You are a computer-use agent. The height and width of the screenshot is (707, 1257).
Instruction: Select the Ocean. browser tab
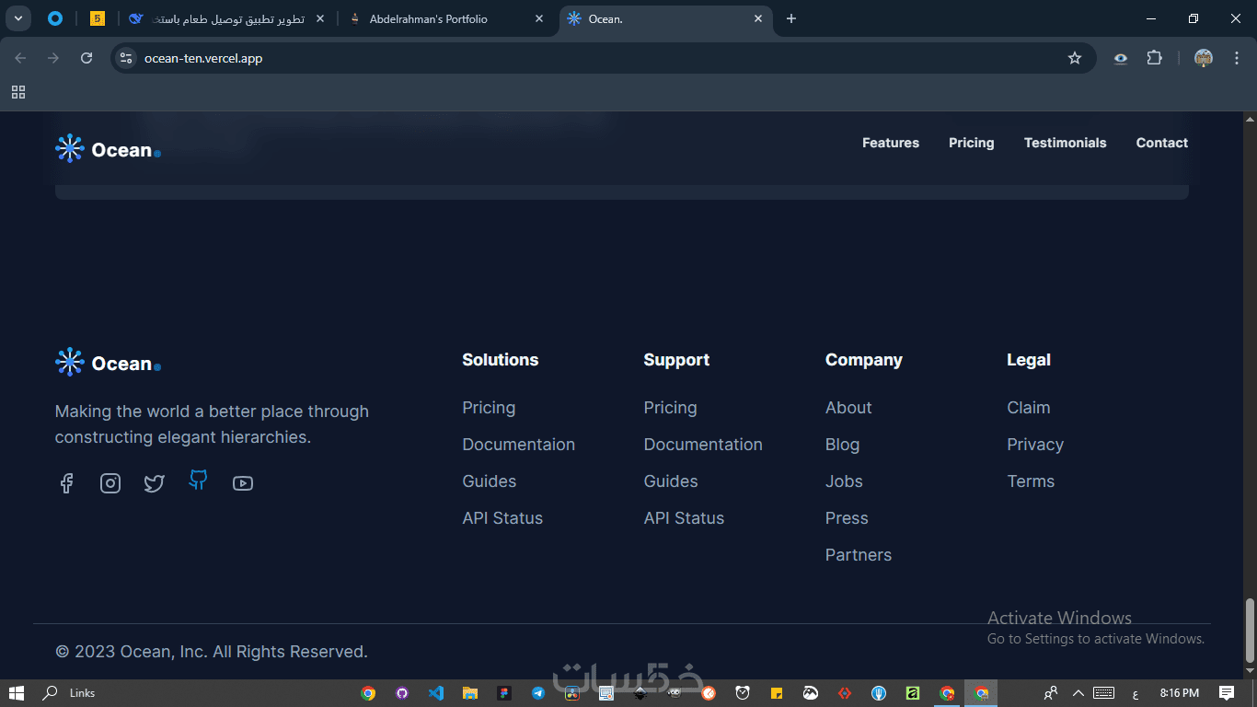pos(667,18)
